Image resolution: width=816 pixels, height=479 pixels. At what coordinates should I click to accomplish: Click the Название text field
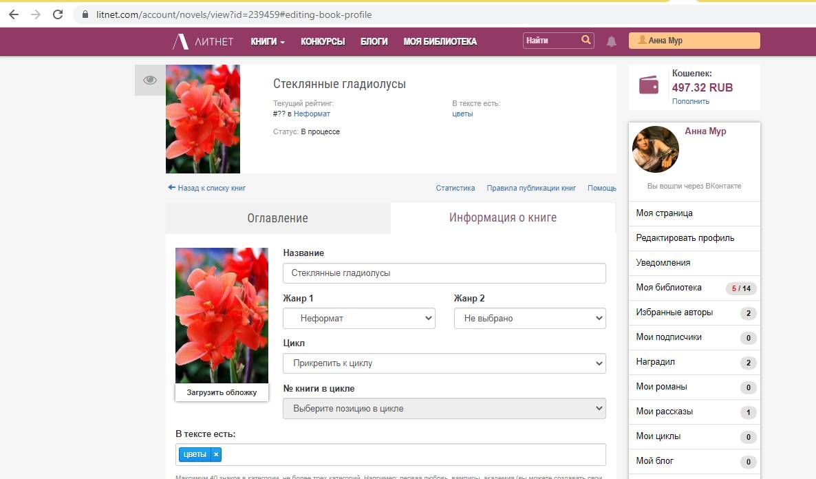click(444, 273)
